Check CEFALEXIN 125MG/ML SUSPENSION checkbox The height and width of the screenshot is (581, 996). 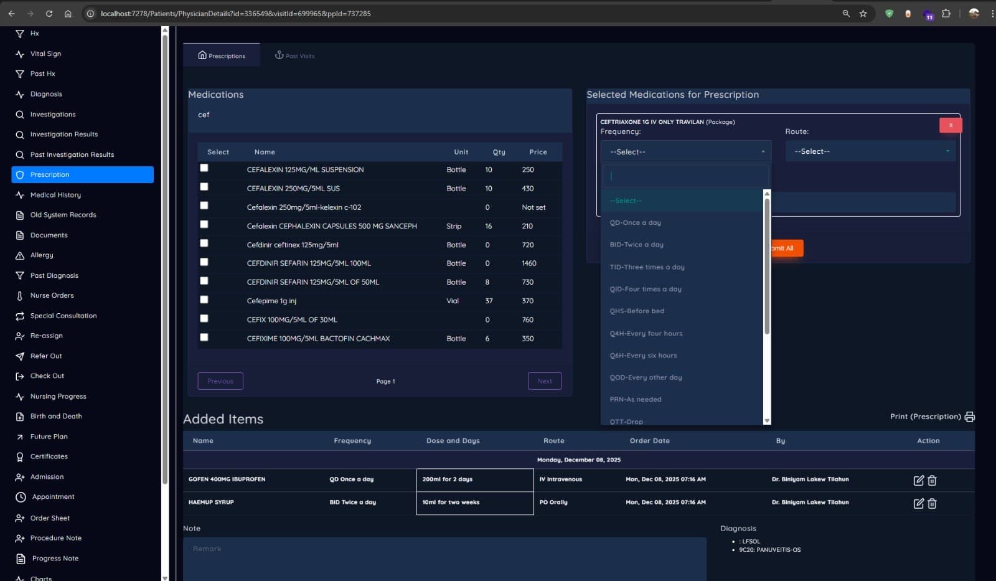tap(204, 168)
